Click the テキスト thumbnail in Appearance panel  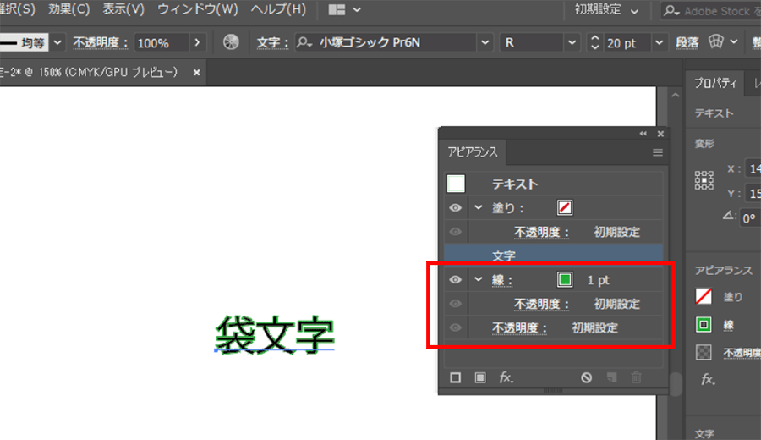click(456, 184)
